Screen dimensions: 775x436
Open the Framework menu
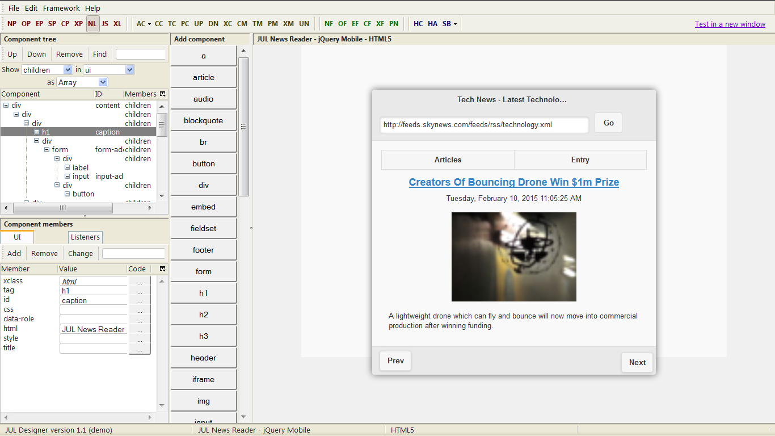point(61,8)
